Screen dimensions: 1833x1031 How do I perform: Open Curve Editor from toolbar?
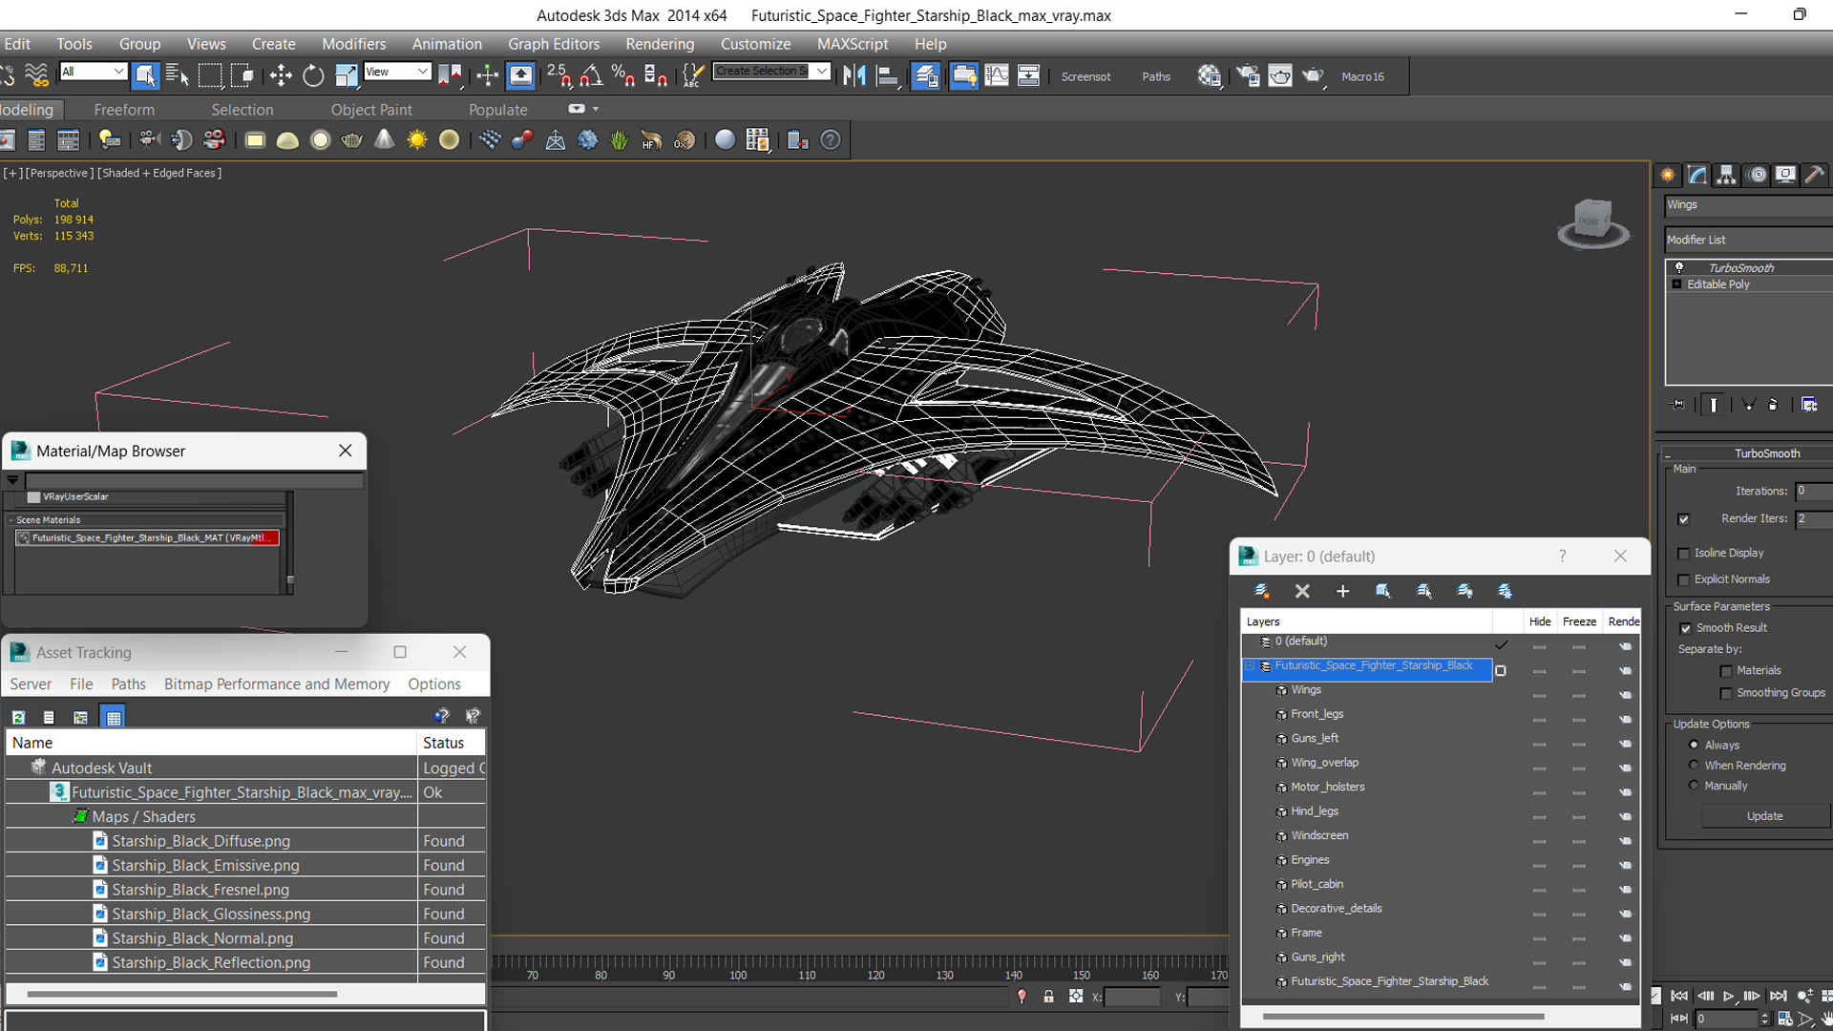tap(996, 75)
